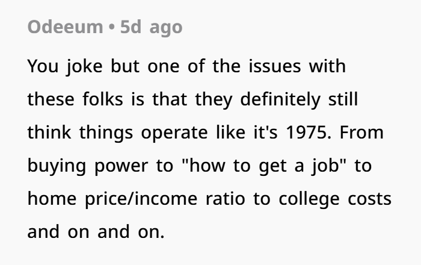This screenshot has width=421, height=265.
Task: Click the word 'joke' in first line
Action: pos(85,67)
